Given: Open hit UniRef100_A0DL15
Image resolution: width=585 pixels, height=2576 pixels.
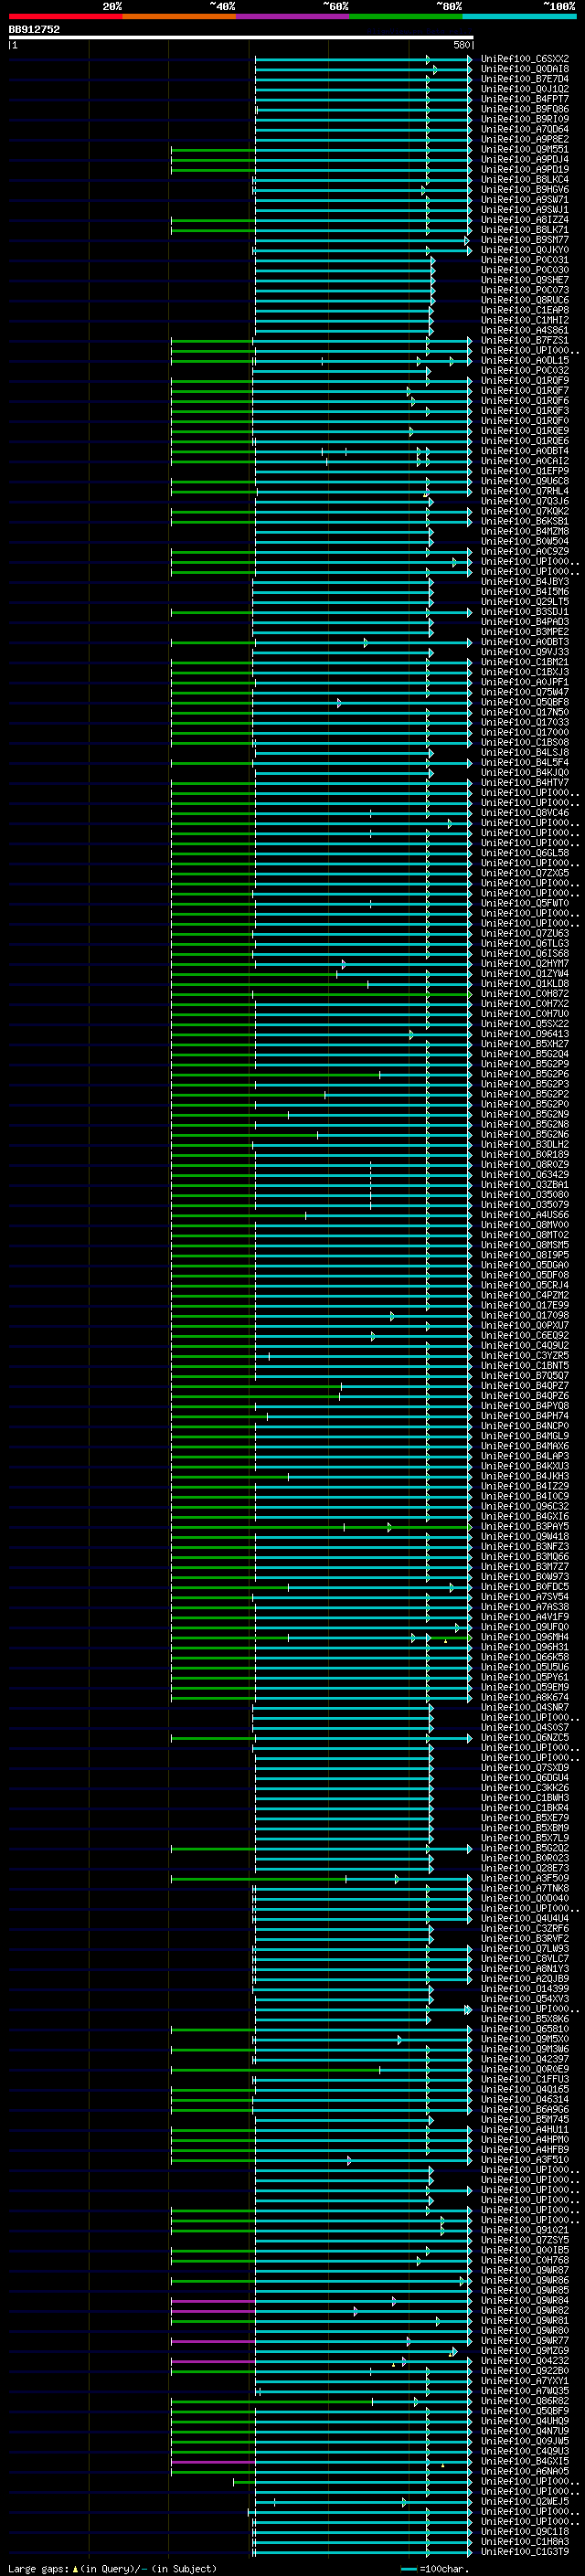Looking at the screenshot, I should pyautogui.click(x=525, y=360).
